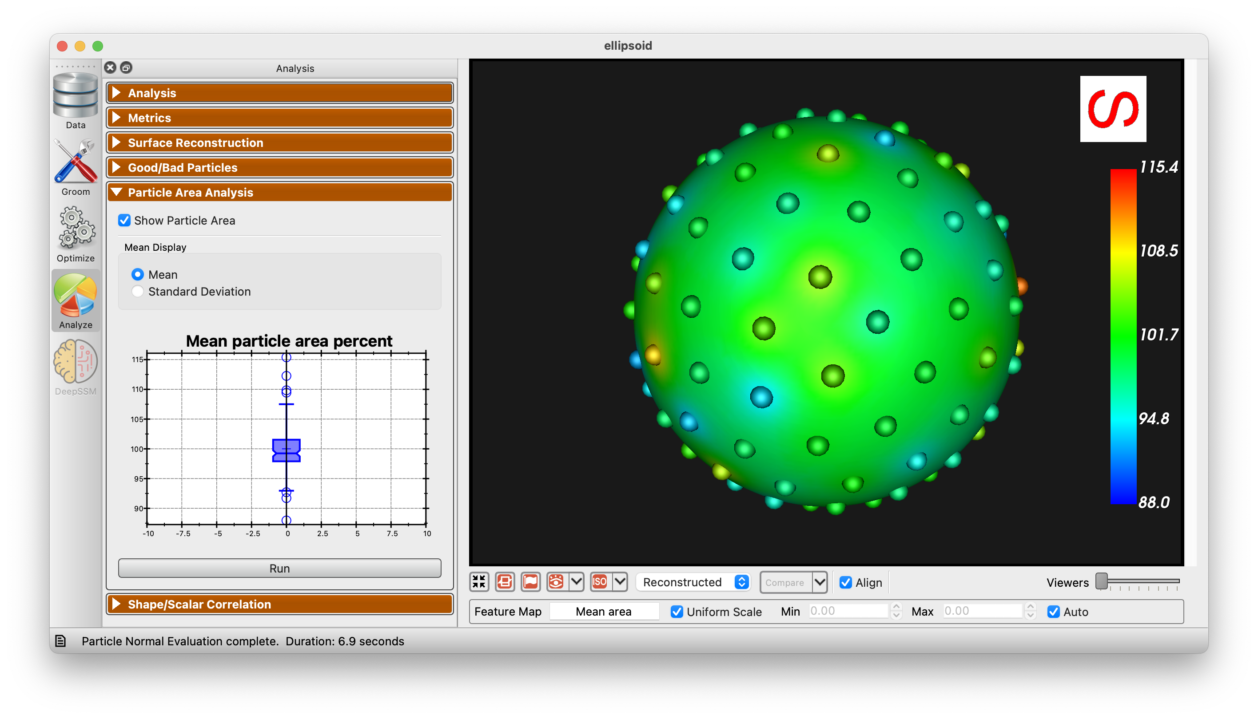Click the autoview reset-zoom icon
Screen dimensions: 1258x719
[479, 582]
